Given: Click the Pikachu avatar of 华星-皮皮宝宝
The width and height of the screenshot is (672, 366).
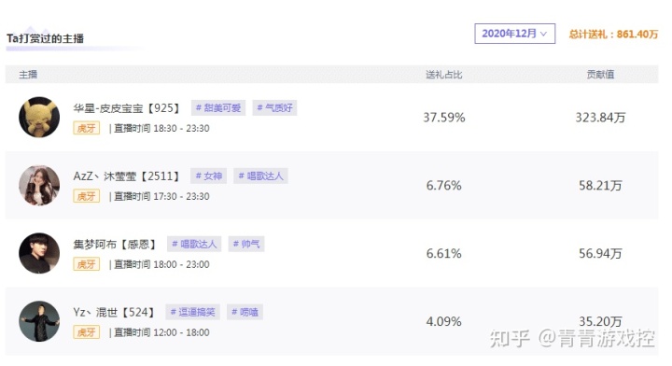Looking at the screenshot, I should [x=39, y=117].
